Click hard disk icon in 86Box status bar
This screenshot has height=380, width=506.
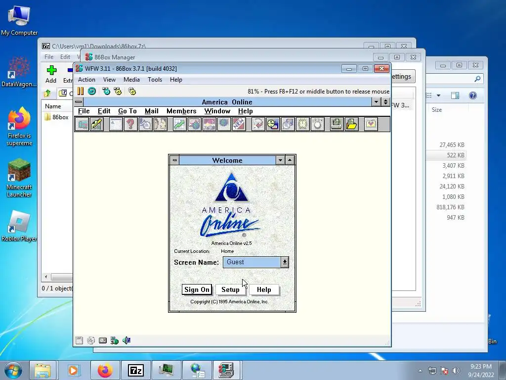click(103, 340)
